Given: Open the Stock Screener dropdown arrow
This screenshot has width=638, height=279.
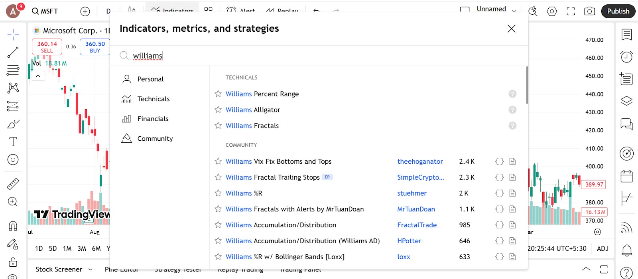Looking at the screenshot, I should click(90, 269).
